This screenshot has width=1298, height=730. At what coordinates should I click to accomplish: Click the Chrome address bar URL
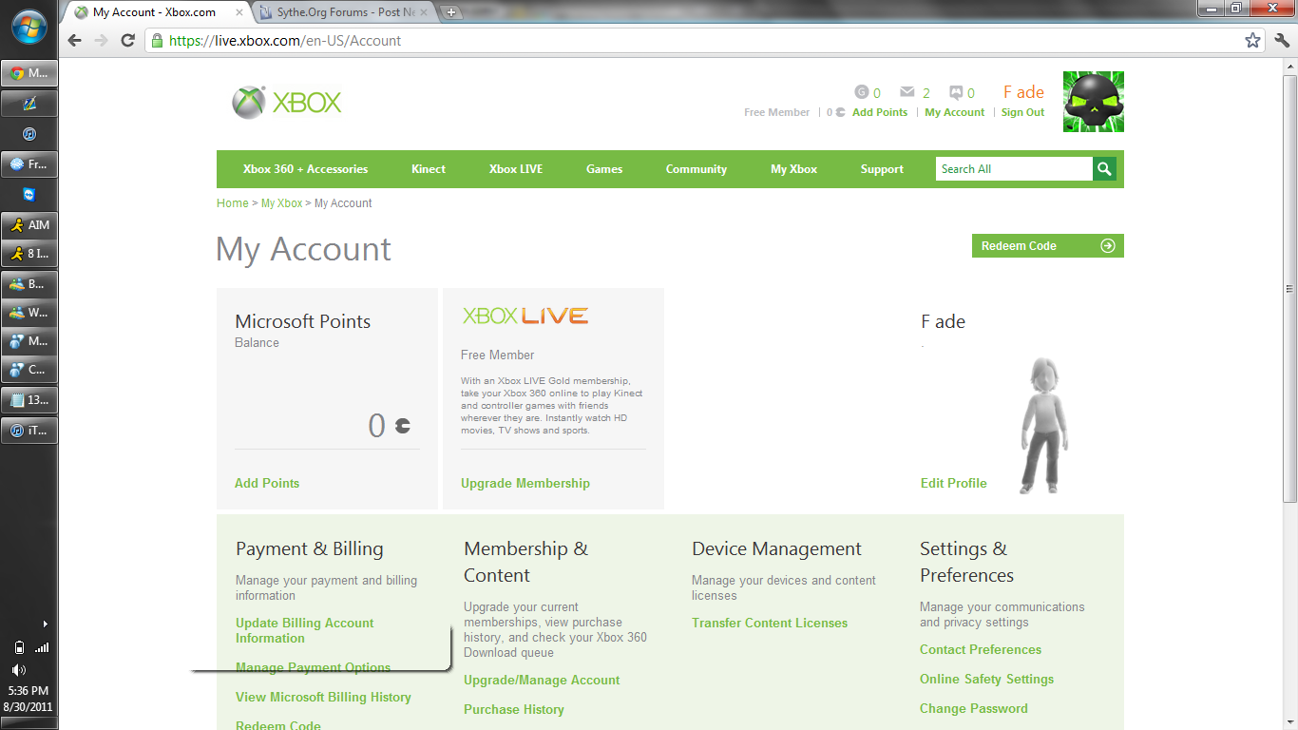pos(285,41)
